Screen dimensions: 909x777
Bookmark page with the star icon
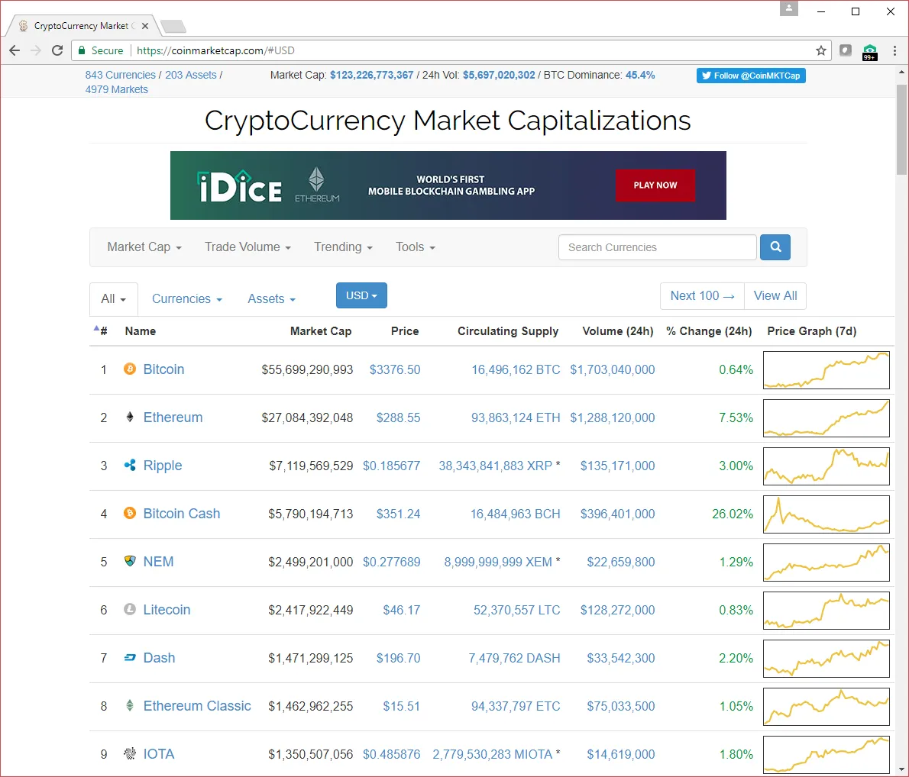pyautogui.click(x=821, y=50)
